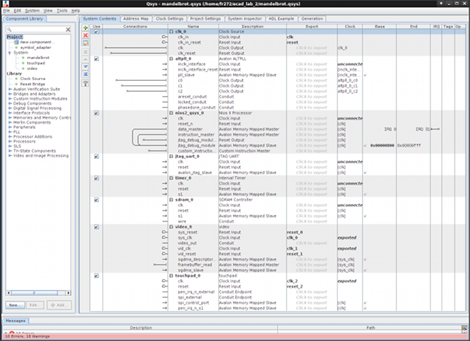
Task: Open the Tools menu
Action: click(61, 11)
